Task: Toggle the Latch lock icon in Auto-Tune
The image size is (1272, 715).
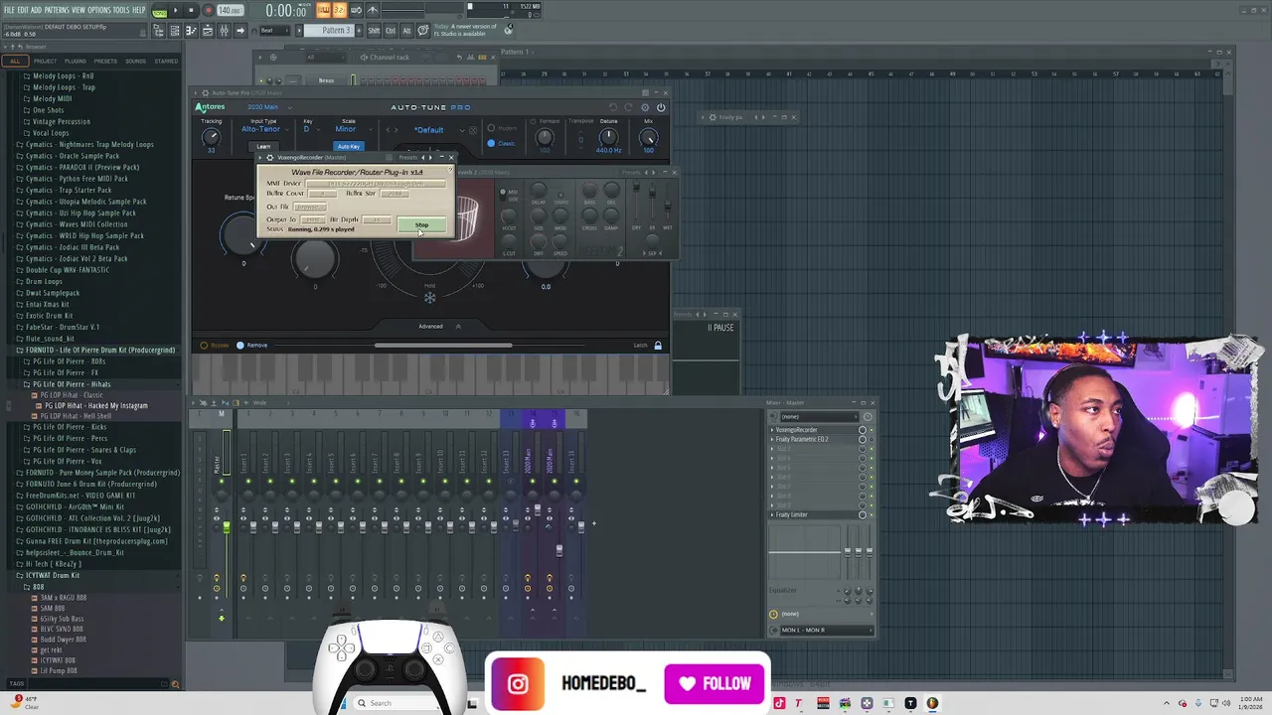Action: click(x=657, y=346)
